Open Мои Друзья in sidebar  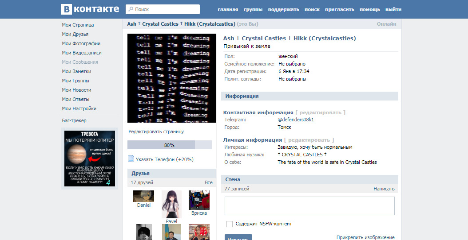click(75, 34)
